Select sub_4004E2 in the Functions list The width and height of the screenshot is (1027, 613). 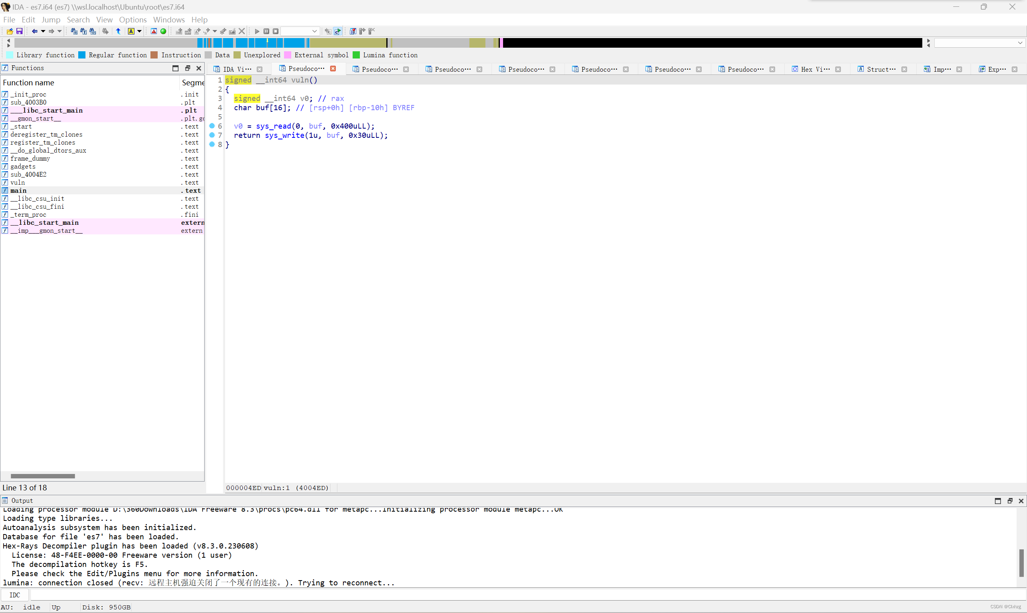[x=102, y=174]
